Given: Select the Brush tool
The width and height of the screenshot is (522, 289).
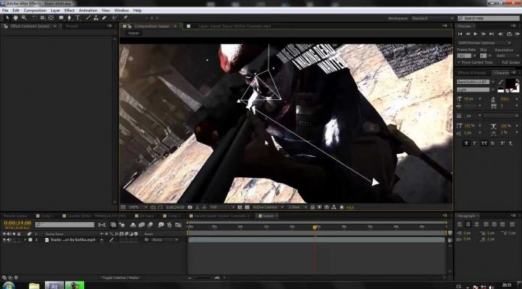Looking at the screenshot, I should (88, 18).
